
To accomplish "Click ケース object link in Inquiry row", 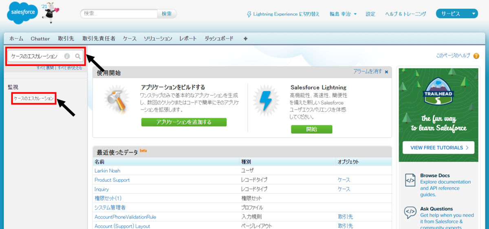I will [344, 189].
